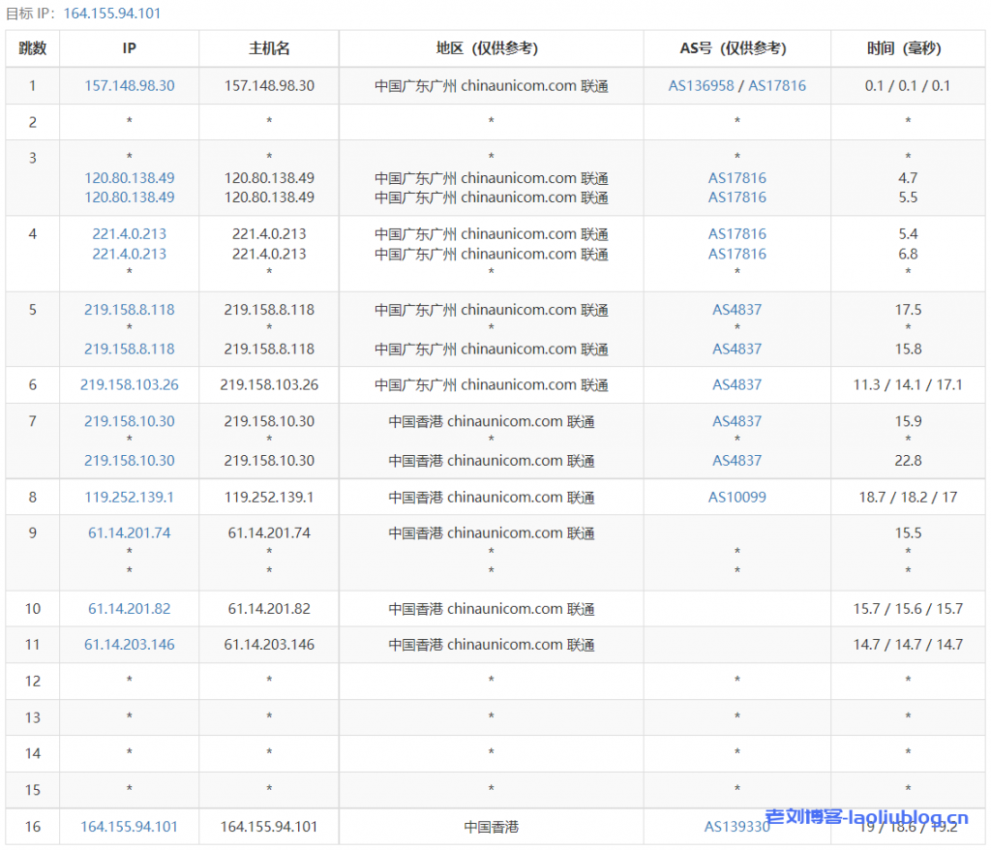Click the hop 6 latency 11.3 / 14.1 / 17.1

(x=908, y=384)
